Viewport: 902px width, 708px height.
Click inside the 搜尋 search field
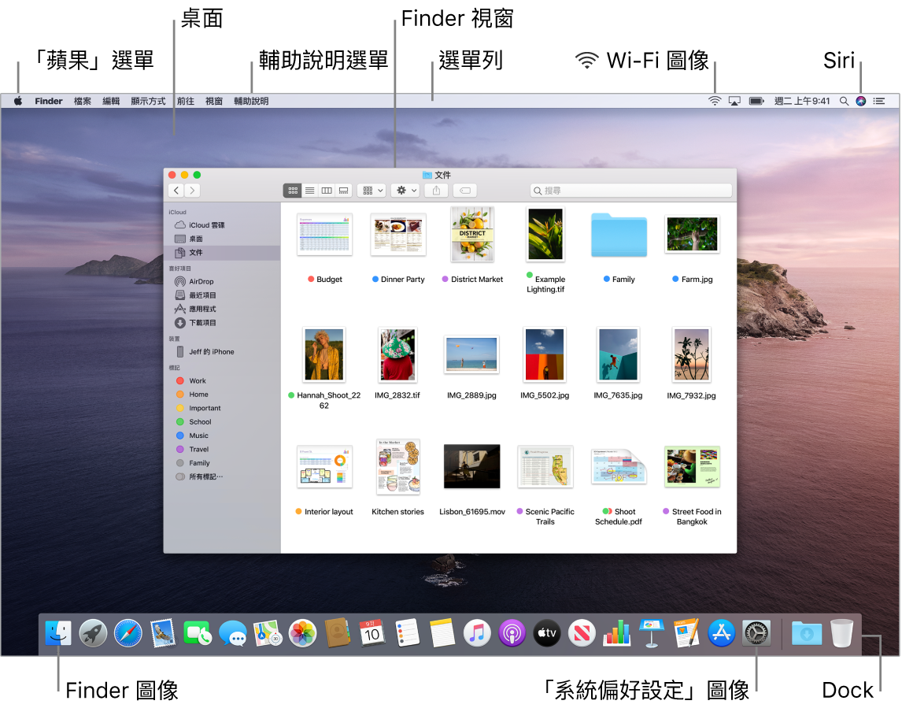point(630,190)
